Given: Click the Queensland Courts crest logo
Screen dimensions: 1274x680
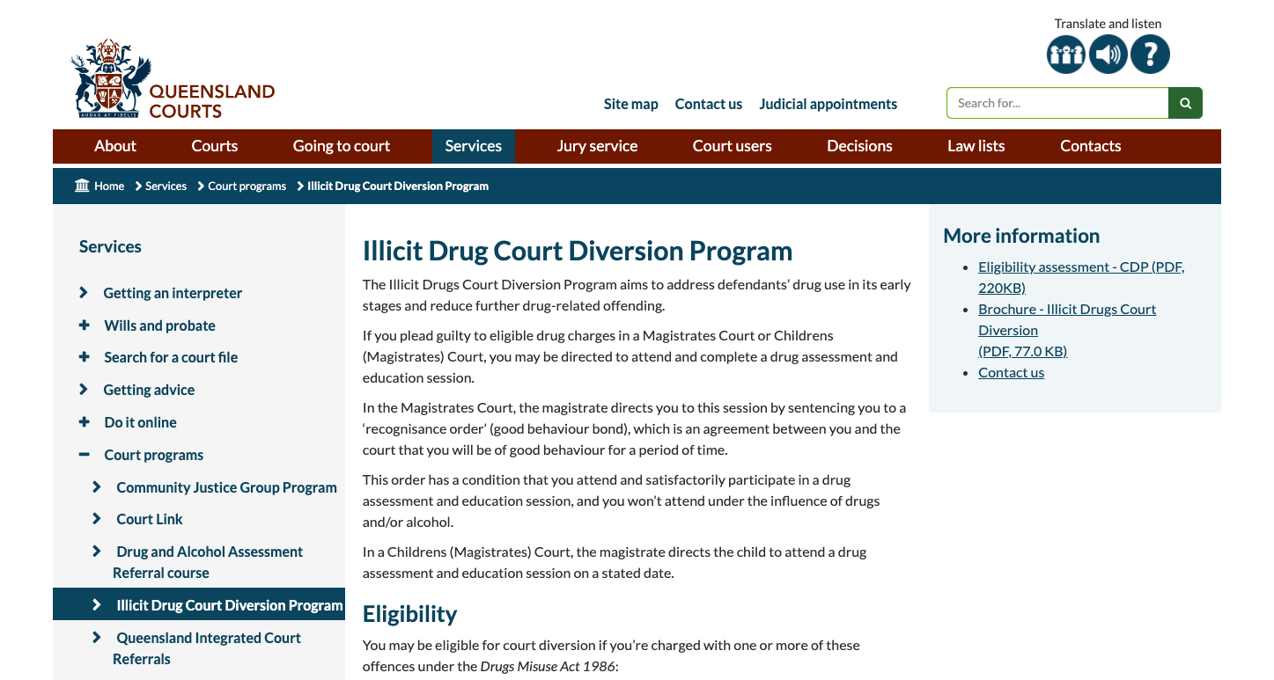Looking at the screenshot, I should coord(111,78).
